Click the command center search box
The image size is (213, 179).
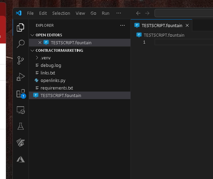pyautogui.click(x=184, y=13)
